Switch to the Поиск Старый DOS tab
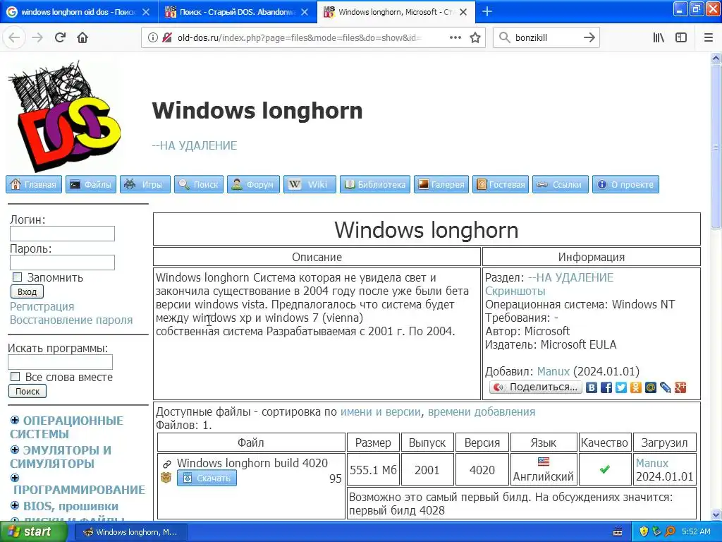Image resolution: width=722 pixels, height=542 pixels. [238, 12]
